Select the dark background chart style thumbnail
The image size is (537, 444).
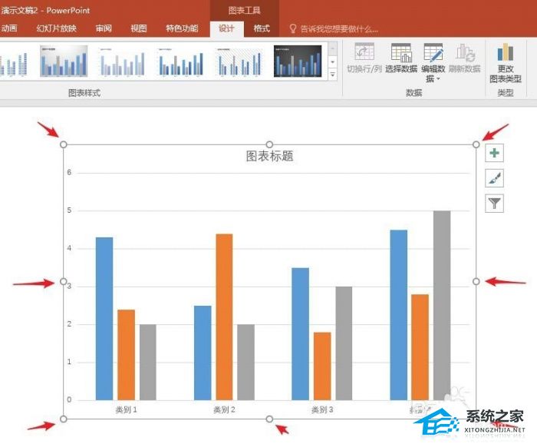click(x=298, y=61)
